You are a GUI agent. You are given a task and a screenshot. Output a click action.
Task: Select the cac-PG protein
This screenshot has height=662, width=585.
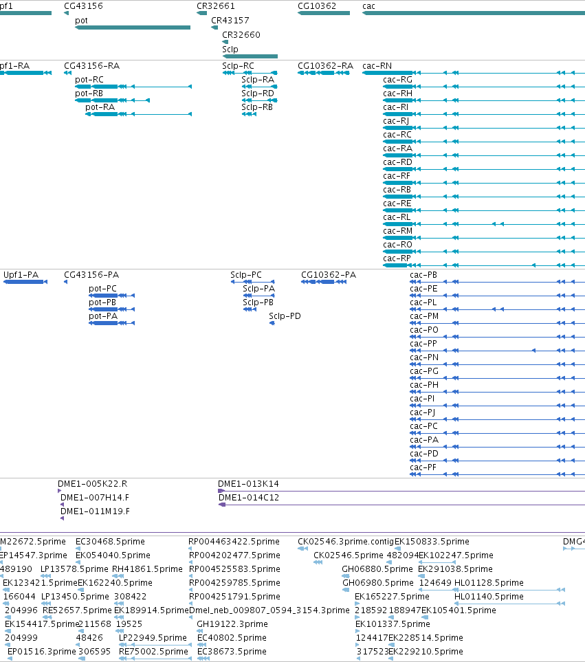click(497, 378)
